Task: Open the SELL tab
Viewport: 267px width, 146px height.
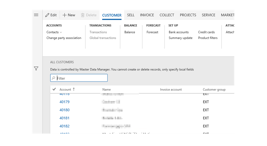Action: coord(130,15)
